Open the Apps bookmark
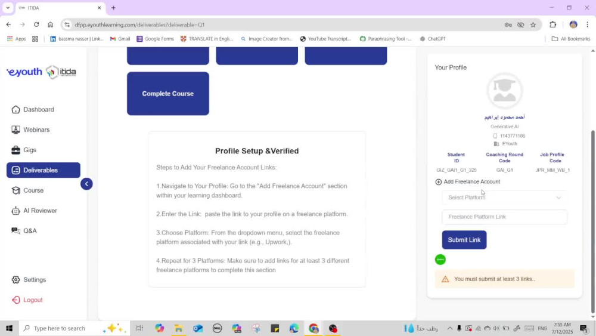Screen dimensions: 596x336 (16, 39)
